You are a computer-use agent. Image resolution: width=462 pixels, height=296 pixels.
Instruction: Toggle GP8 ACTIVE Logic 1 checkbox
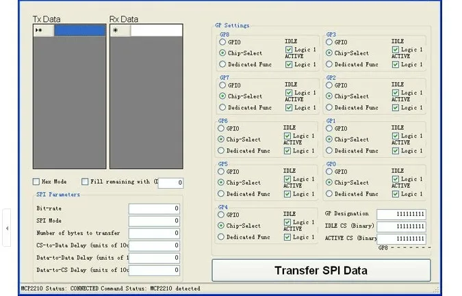pyautogui.click(x=289, y=64)
